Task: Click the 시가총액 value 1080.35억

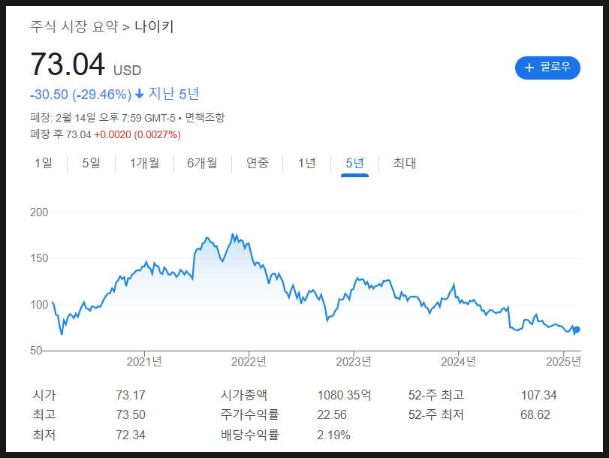Action: pyautogui.click(x=344, y=396)
